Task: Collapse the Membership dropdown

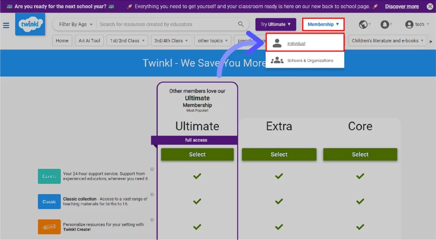Action: click(323, 24)
